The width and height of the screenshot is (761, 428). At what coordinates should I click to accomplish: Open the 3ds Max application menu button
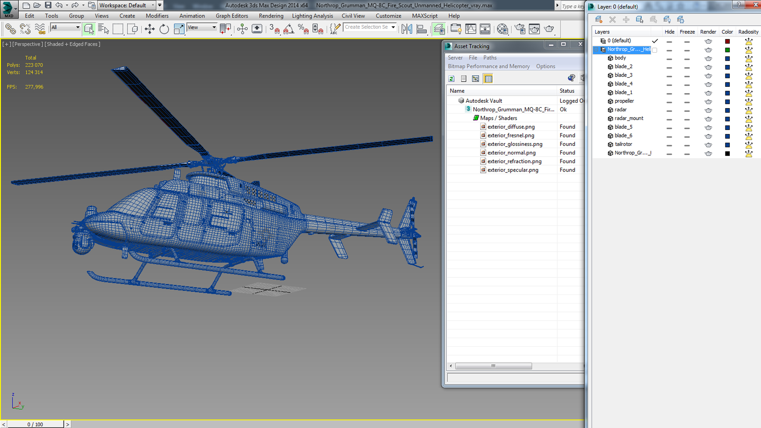tap(9, 9)
